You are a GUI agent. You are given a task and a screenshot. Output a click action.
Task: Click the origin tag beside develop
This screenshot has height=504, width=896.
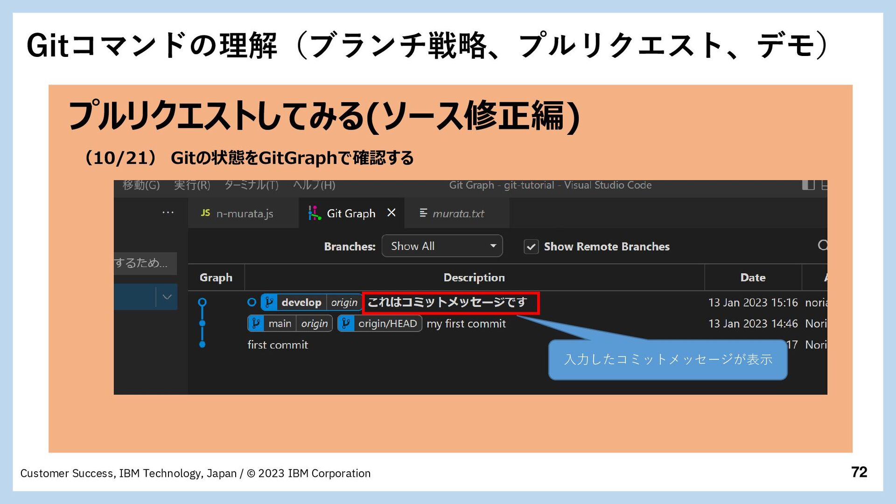344,302
